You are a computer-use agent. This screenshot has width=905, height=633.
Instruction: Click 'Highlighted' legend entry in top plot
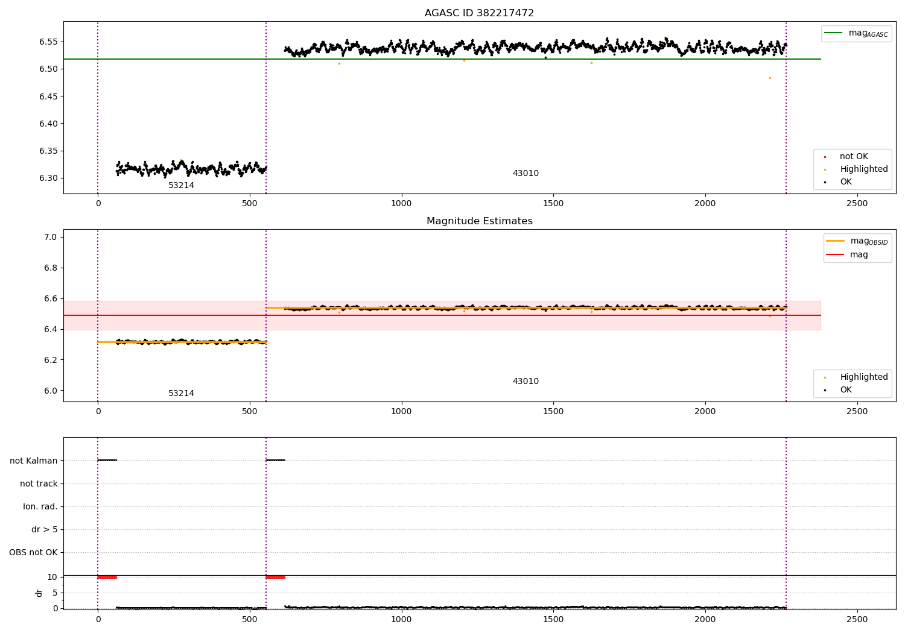tap(857, 169)
